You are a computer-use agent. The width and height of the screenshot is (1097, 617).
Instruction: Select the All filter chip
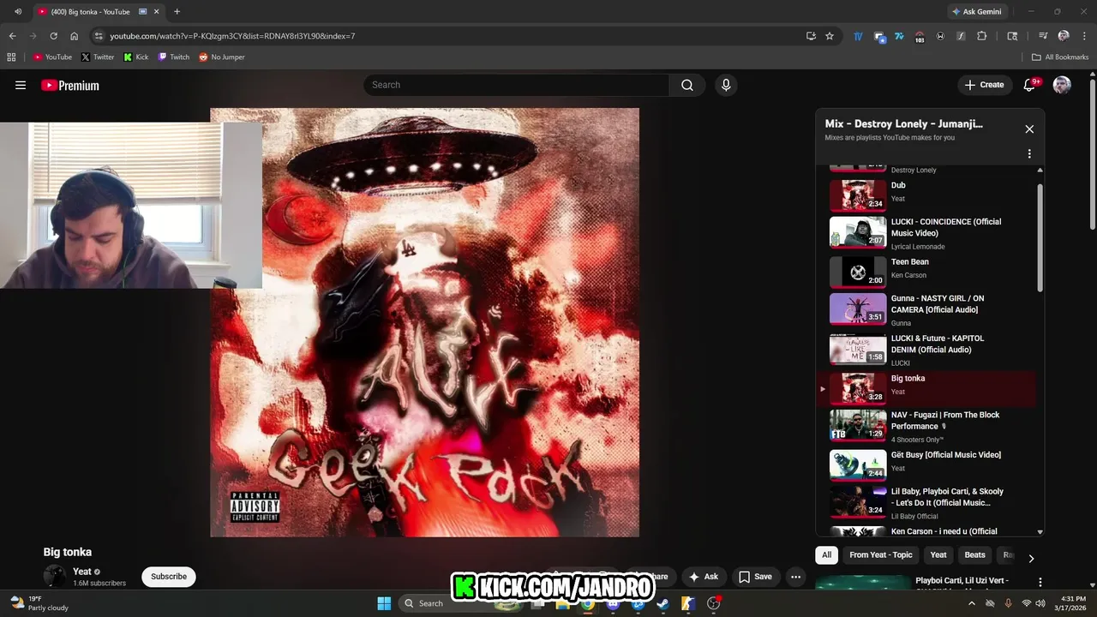tap(826, 555)
